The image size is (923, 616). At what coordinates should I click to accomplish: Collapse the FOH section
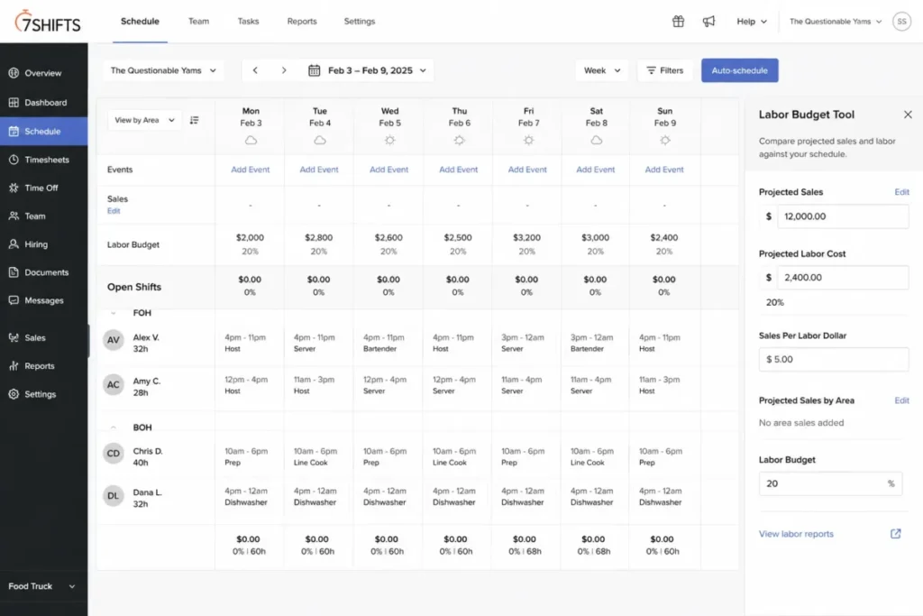(114, 313)
